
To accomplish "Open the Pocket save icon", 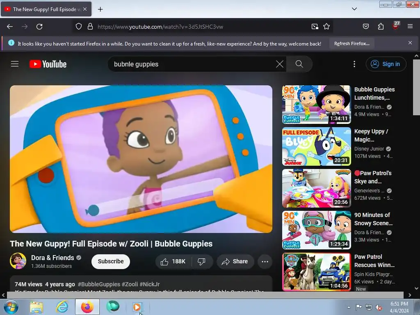I will pos(365,26).
